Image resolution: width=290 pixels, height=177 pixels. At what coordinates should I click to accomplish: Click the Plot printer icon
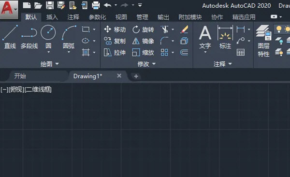[96, 5]
